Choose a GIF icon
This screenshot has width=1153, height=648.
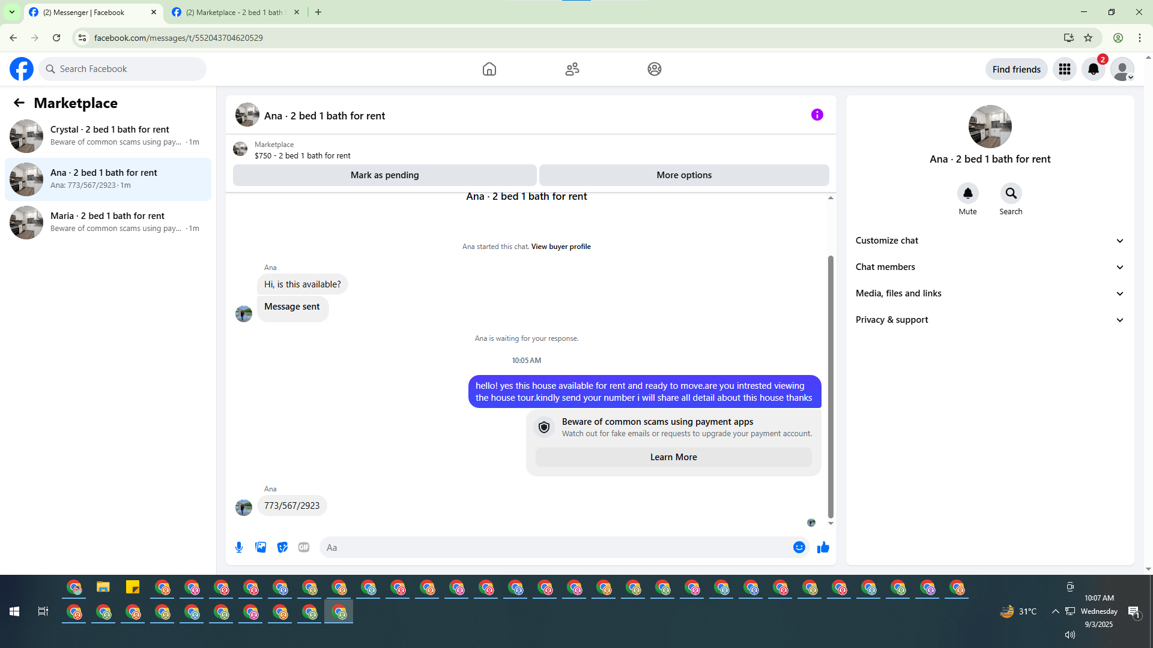pos(304,547)
